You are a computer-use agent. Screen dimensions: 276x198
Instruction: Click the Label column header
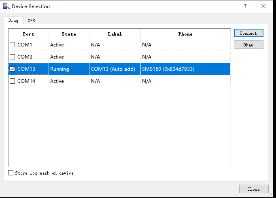115,34
